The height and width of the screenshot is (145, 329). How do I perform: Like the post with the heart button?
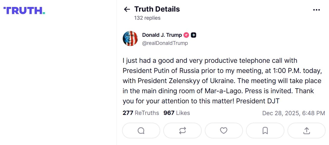[224, 131]
